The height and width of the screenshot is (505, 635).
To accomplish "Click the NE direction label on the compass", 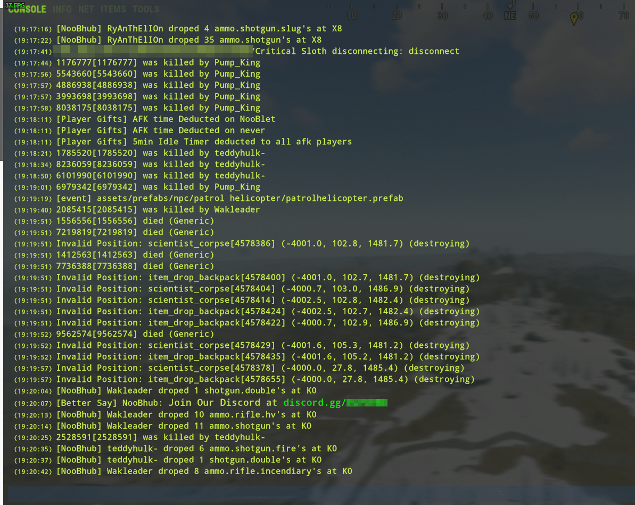I will point(510,16).
